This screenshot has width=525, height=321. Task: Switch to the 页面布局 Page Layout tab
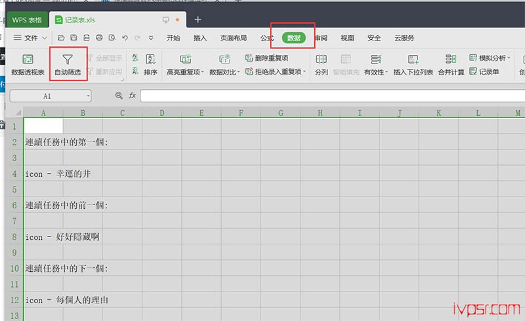pos(234,38)
